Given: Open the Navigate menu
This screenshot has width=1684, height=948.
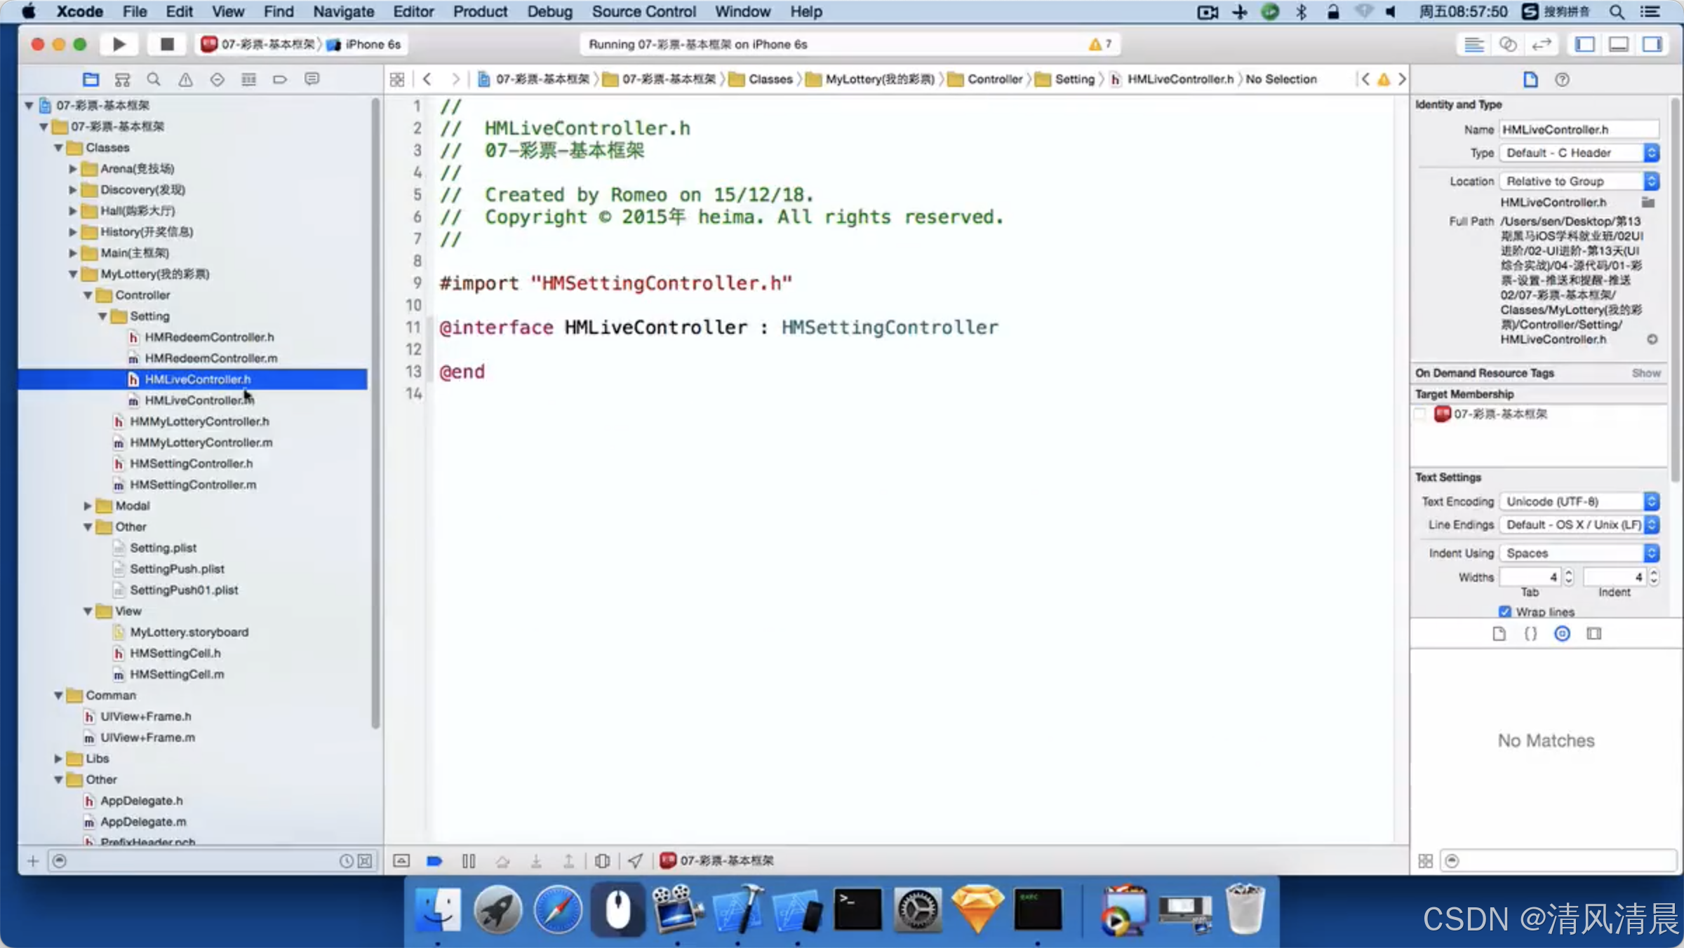Looking at the screenshot, I should [343, 11].
